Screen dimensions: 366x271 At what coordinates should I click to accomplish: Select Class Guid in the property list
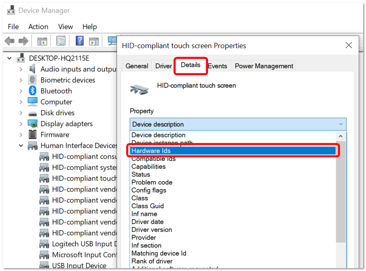click(147, 206)
